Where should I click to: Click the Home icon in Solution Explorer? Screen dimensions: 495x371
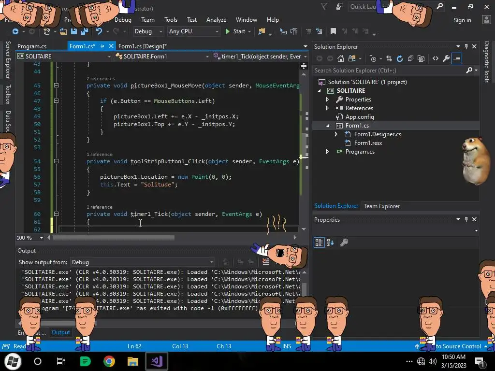coord(341,58)
